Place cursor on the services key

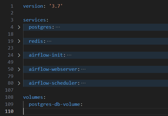(x=35, y=20)
